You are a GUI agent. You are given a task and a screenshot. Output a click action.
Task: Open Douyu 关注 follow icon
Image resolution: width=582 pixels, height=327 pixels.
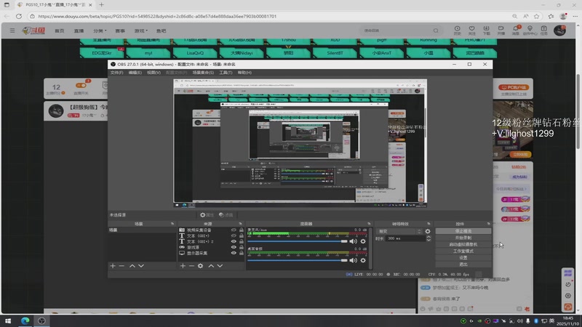471,31
